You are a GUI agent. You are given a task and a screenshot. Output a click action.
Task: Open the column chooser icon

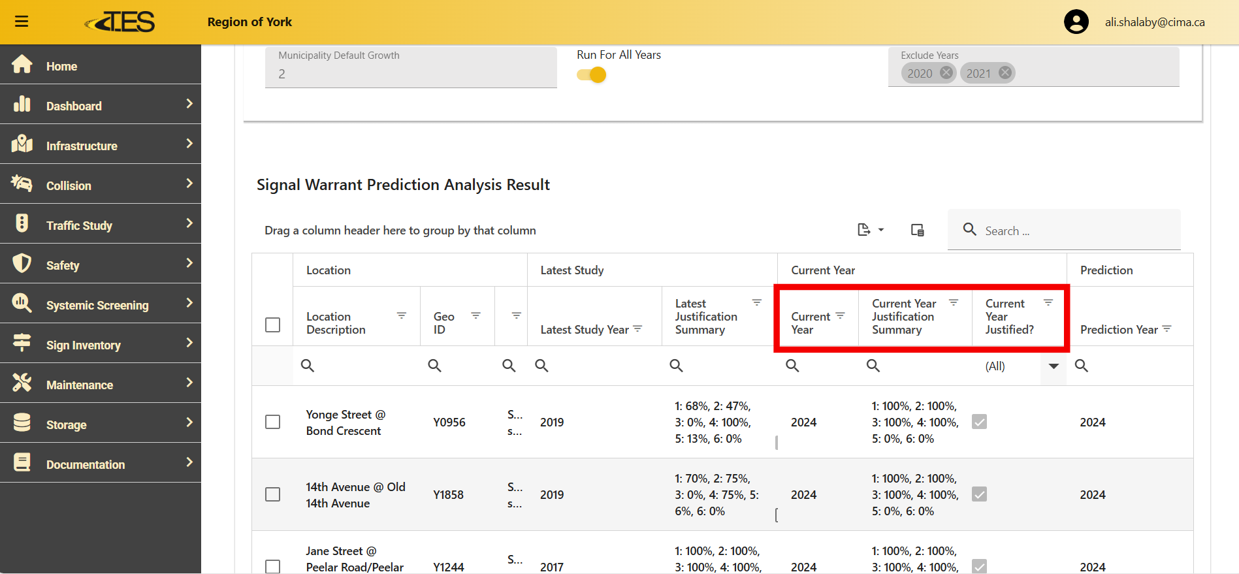(917, 230)
